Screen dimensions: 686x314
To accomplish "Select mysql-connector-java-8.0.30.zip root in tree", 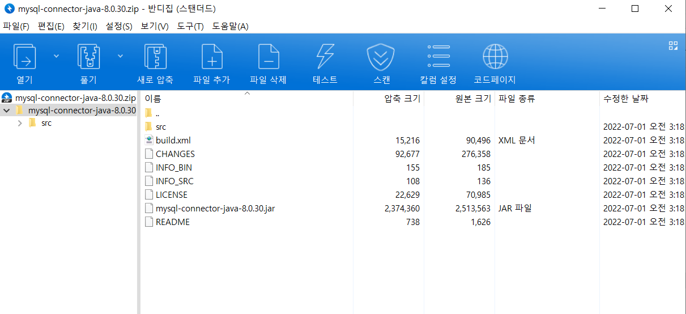I will pyautogui.click(x=75, y=97).
